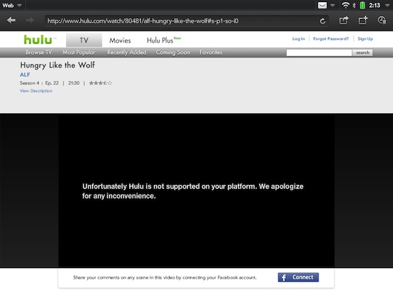The height and width of the screenshot is (294, 393).
Task: Click Forgot Password? link
Action: (x=331, y=38)
